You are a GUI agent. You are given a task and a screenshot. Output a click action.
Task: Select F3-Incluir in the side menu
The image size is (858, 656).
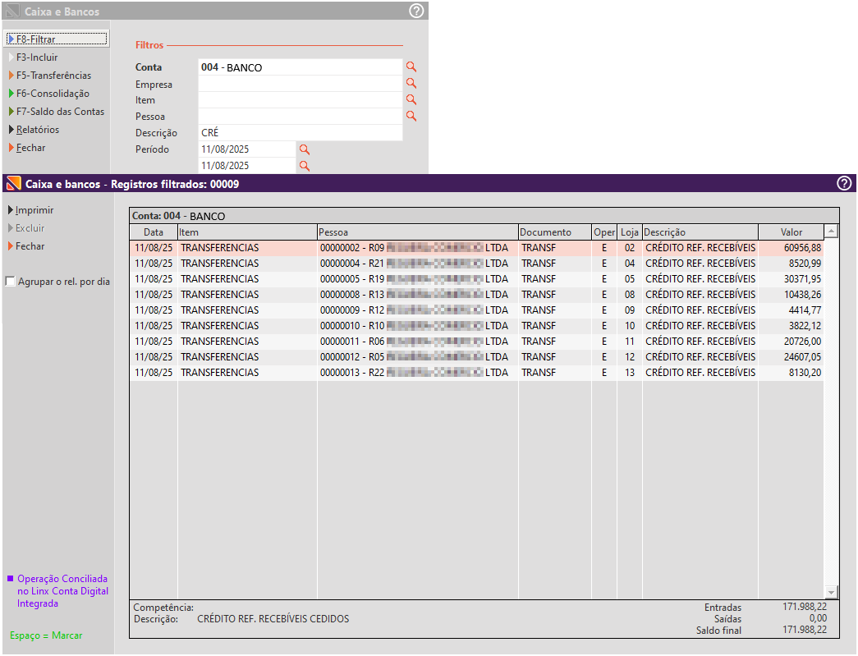tap(37, 57)
